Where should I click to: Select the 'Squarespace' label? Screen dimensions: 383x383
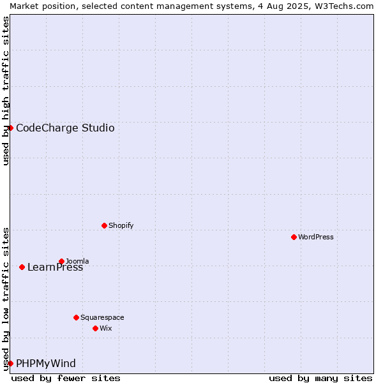tap(102, 317)
